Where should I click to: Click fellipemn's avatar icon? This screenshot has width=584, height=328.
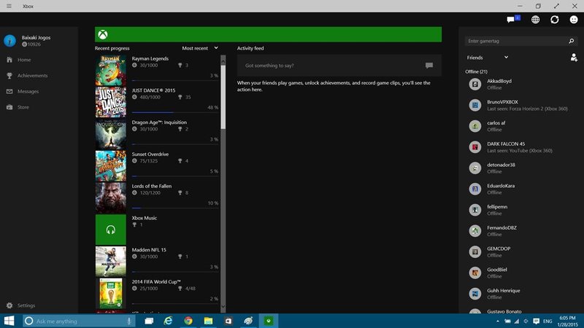[475, 210]
